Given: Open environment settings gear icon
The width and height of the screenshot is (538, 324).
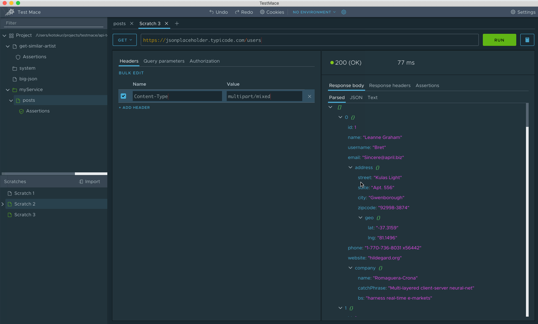Looking at the screenshot, I should (x=344, y=12).
